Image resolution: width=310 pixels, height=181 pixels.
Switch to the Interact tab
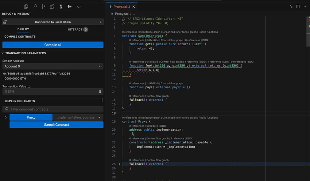pos(78,30)
